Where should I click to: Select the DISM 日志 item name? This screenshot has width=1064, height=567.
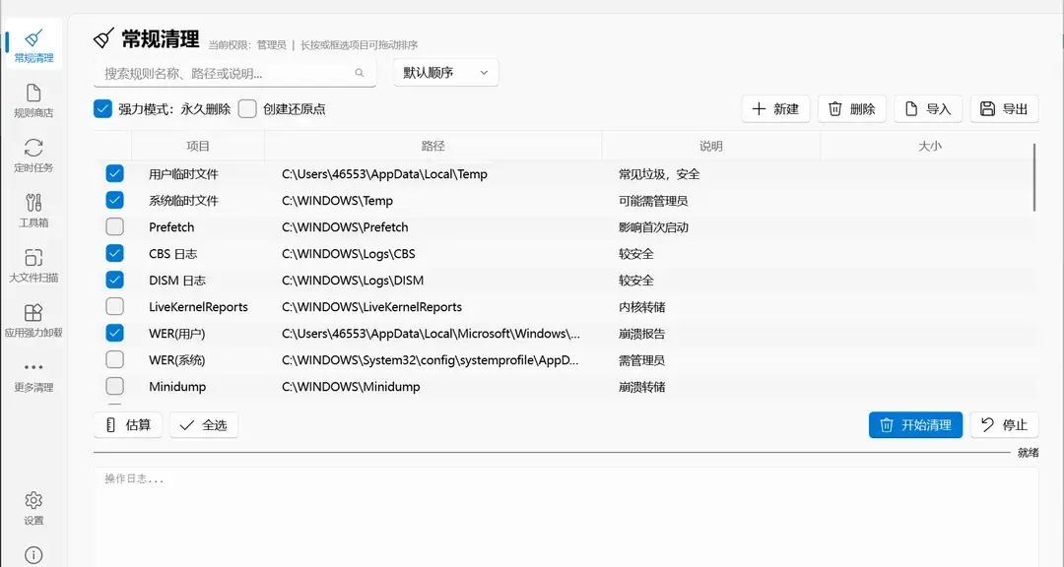tap(177, 281)
